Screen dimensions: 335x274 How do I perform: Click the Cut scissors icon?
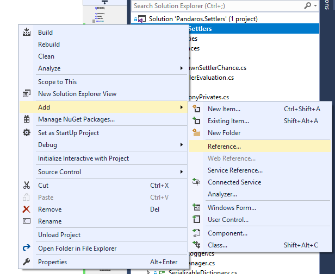pos(27,186)
